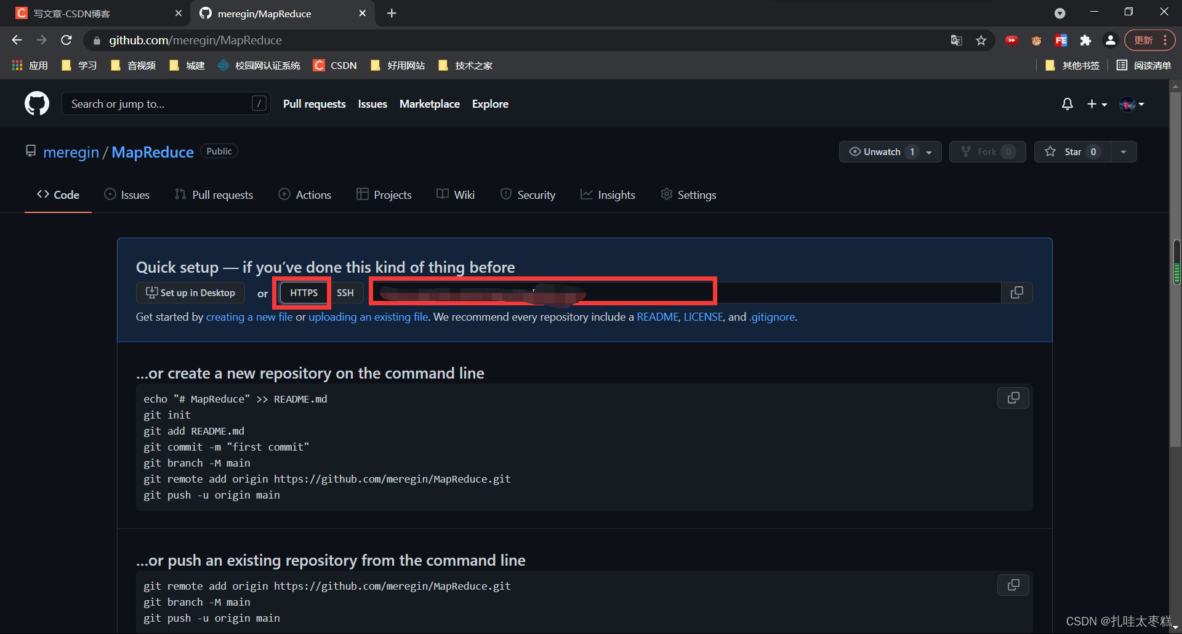Click the red YouTube extension icon

(1011, 40)
